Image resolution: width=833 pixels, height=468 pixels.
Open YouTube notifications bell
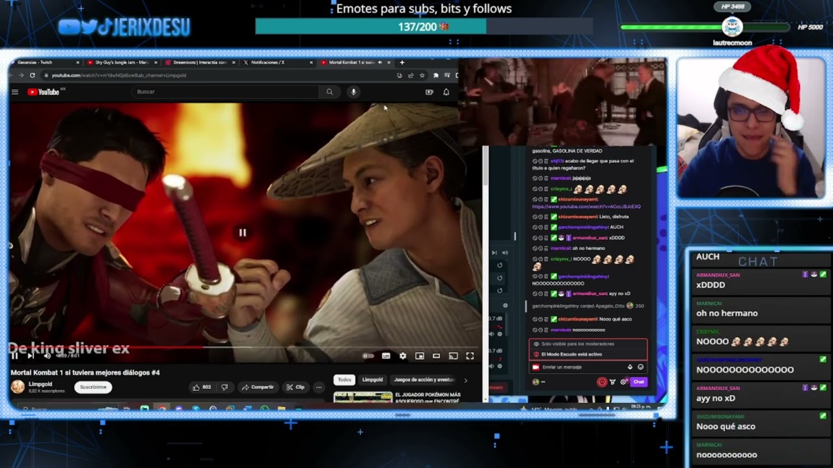(446, 92)
